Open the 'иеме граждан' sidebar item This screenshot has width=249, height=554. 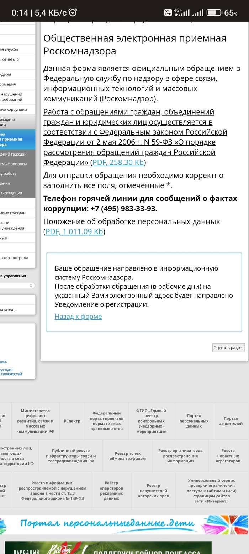[17, 213]
